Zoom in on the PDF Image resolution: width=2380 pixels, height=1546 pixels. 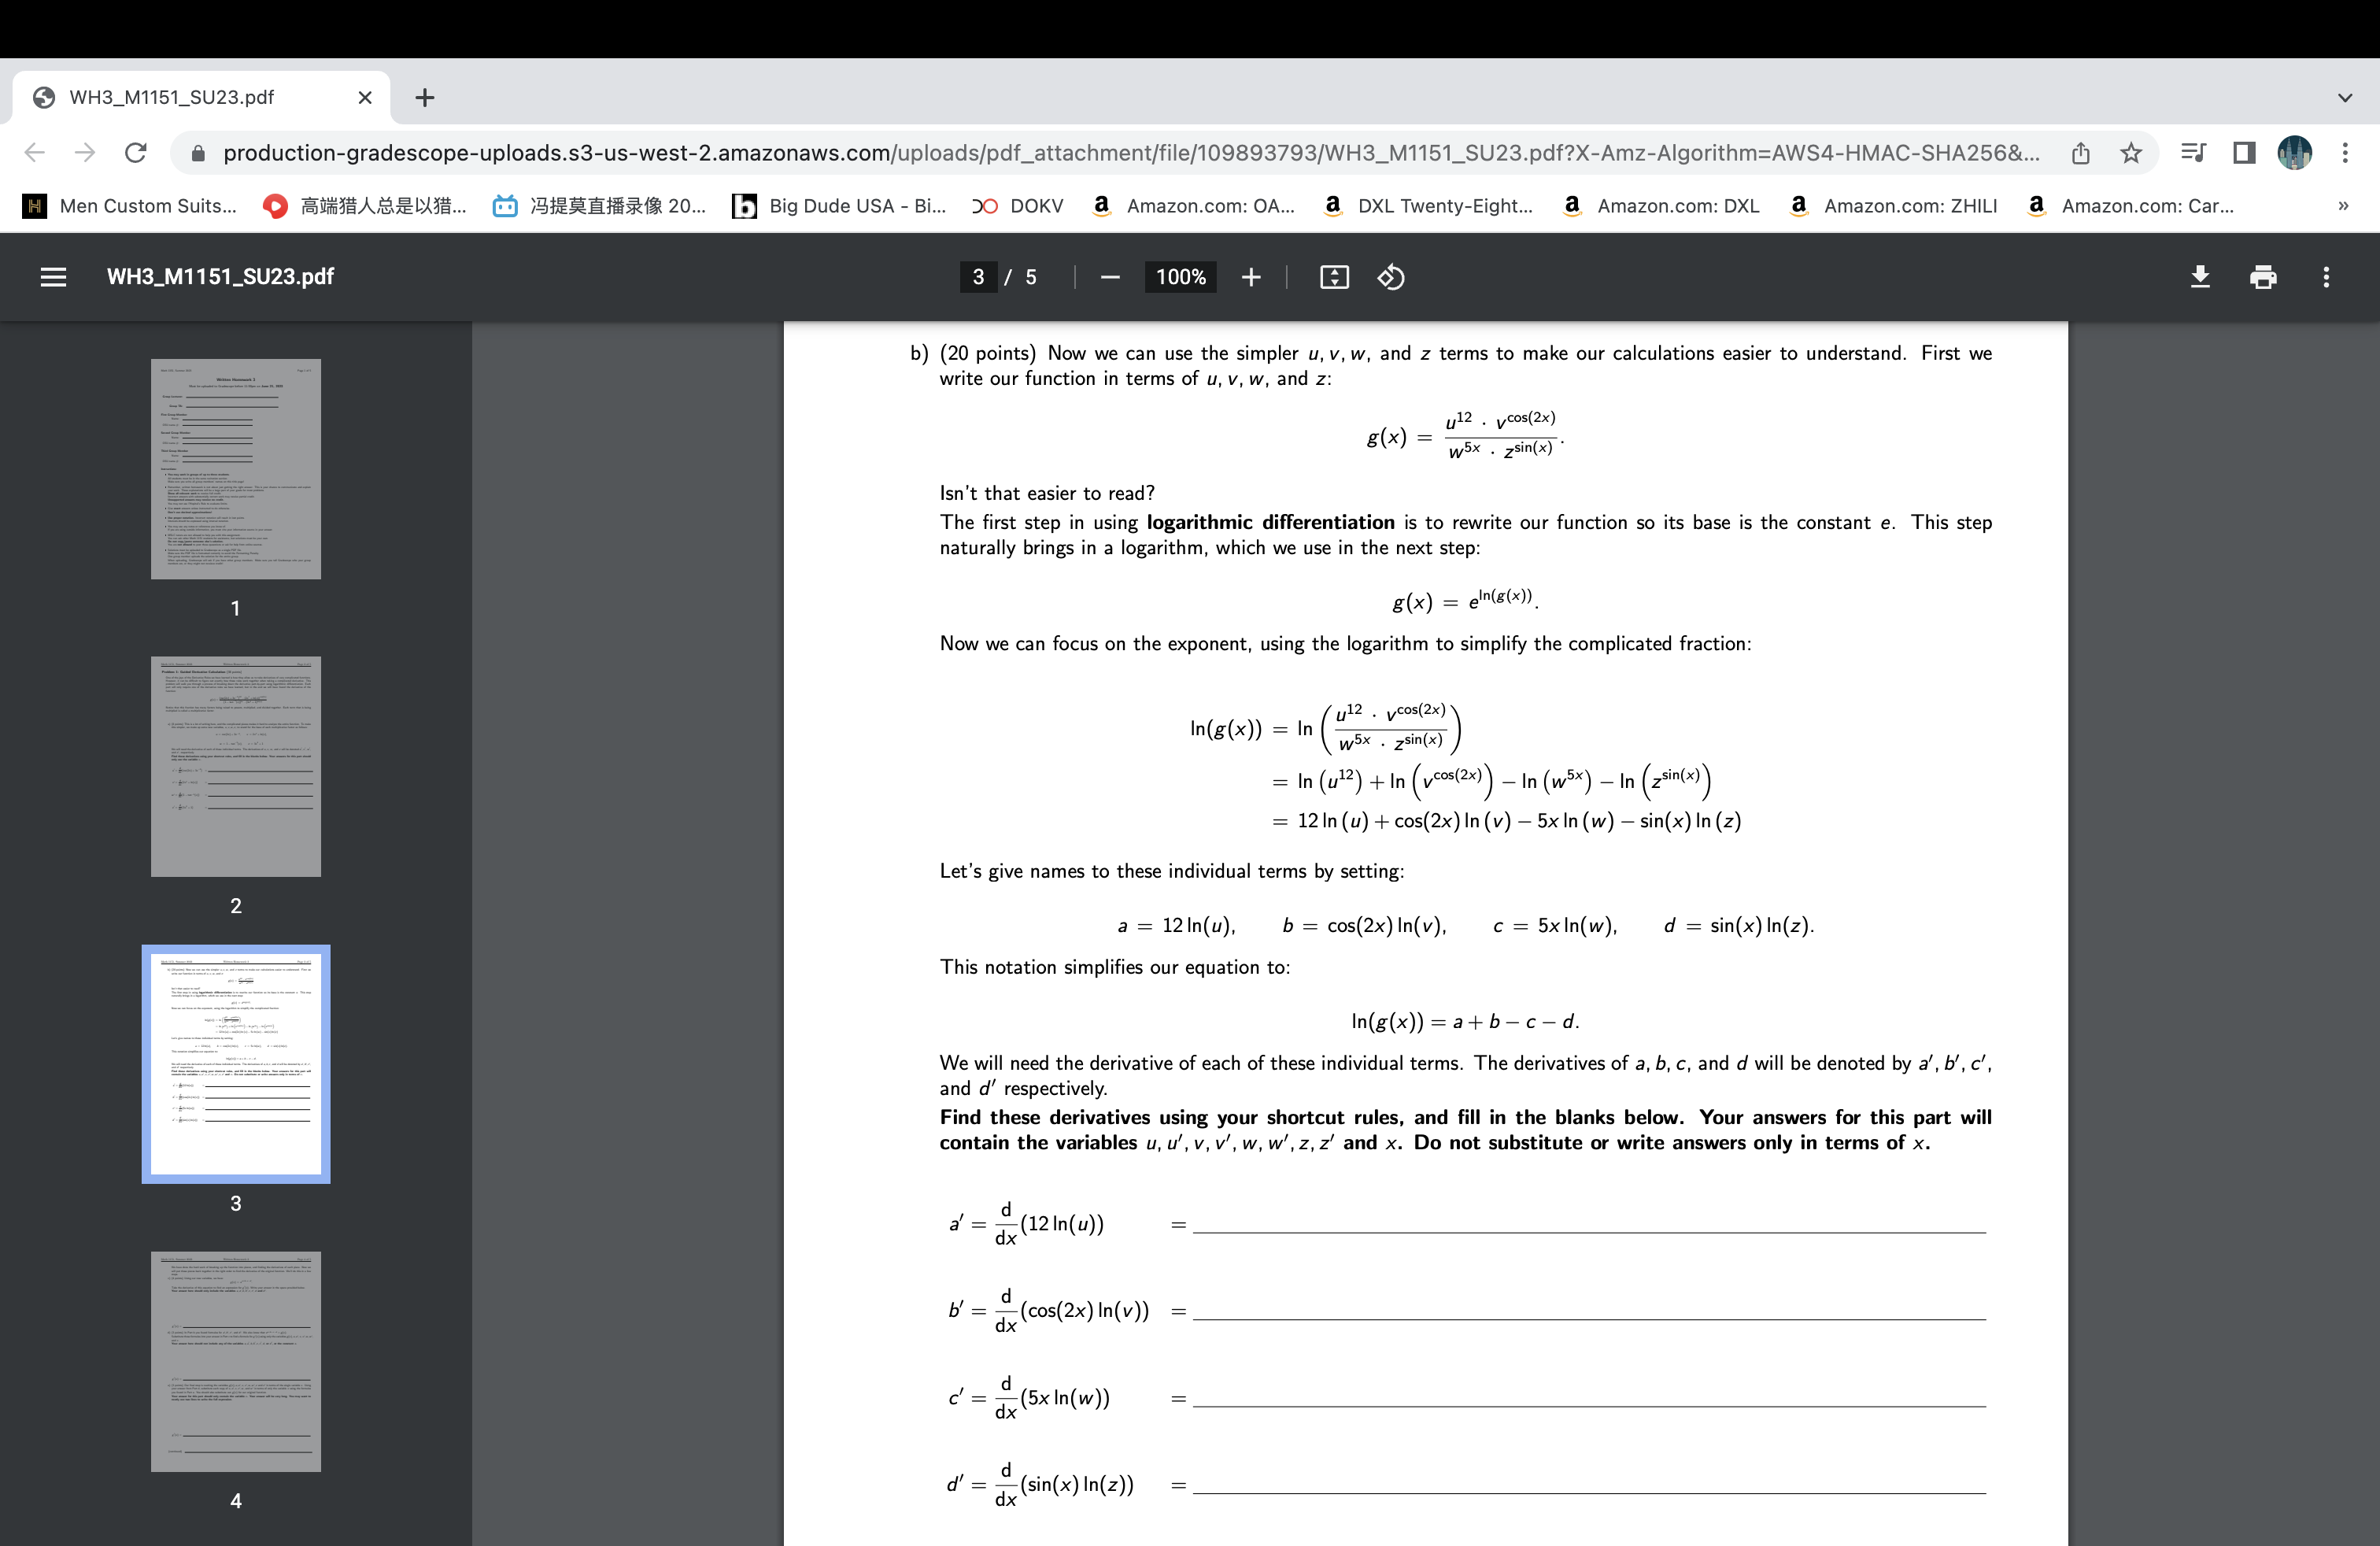(x=1251, y=277)
